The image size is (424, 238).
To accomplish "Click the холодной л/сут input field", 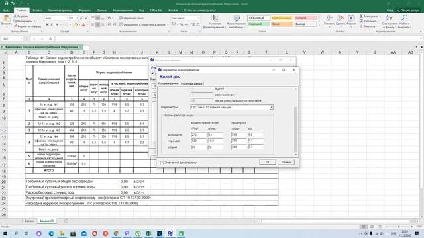I will click(199, 134).
